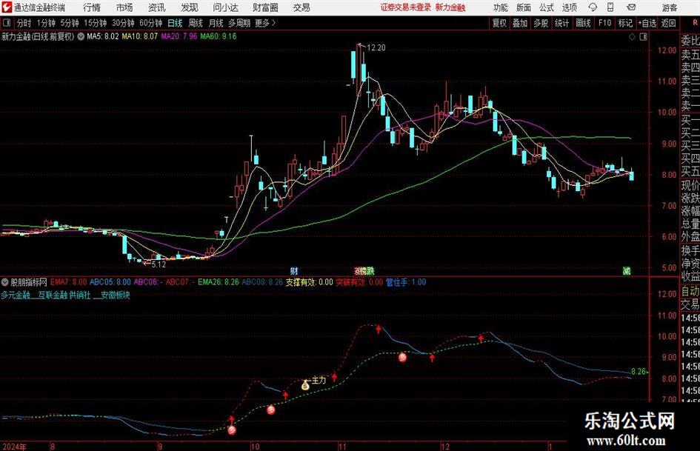The width and height of the screenshot is (700, 451).
Task: Click the 财 marker on the chart
Action: (x=294, y=270)
